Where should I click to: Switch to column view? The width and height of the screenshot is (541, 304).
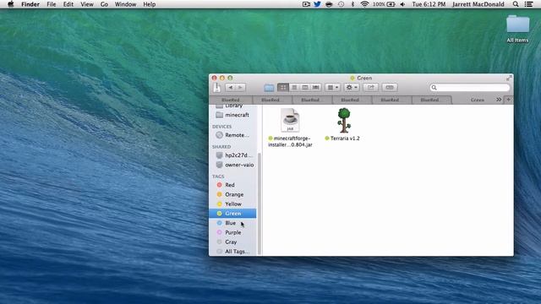(x=305, y=88)
